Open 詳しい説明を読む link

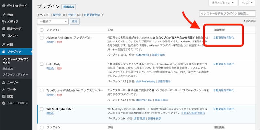click(x=193, y=113)
